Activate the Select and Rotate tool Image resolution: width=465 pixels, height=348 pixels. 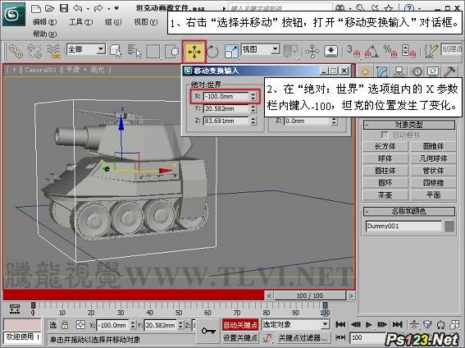(212, 52)
